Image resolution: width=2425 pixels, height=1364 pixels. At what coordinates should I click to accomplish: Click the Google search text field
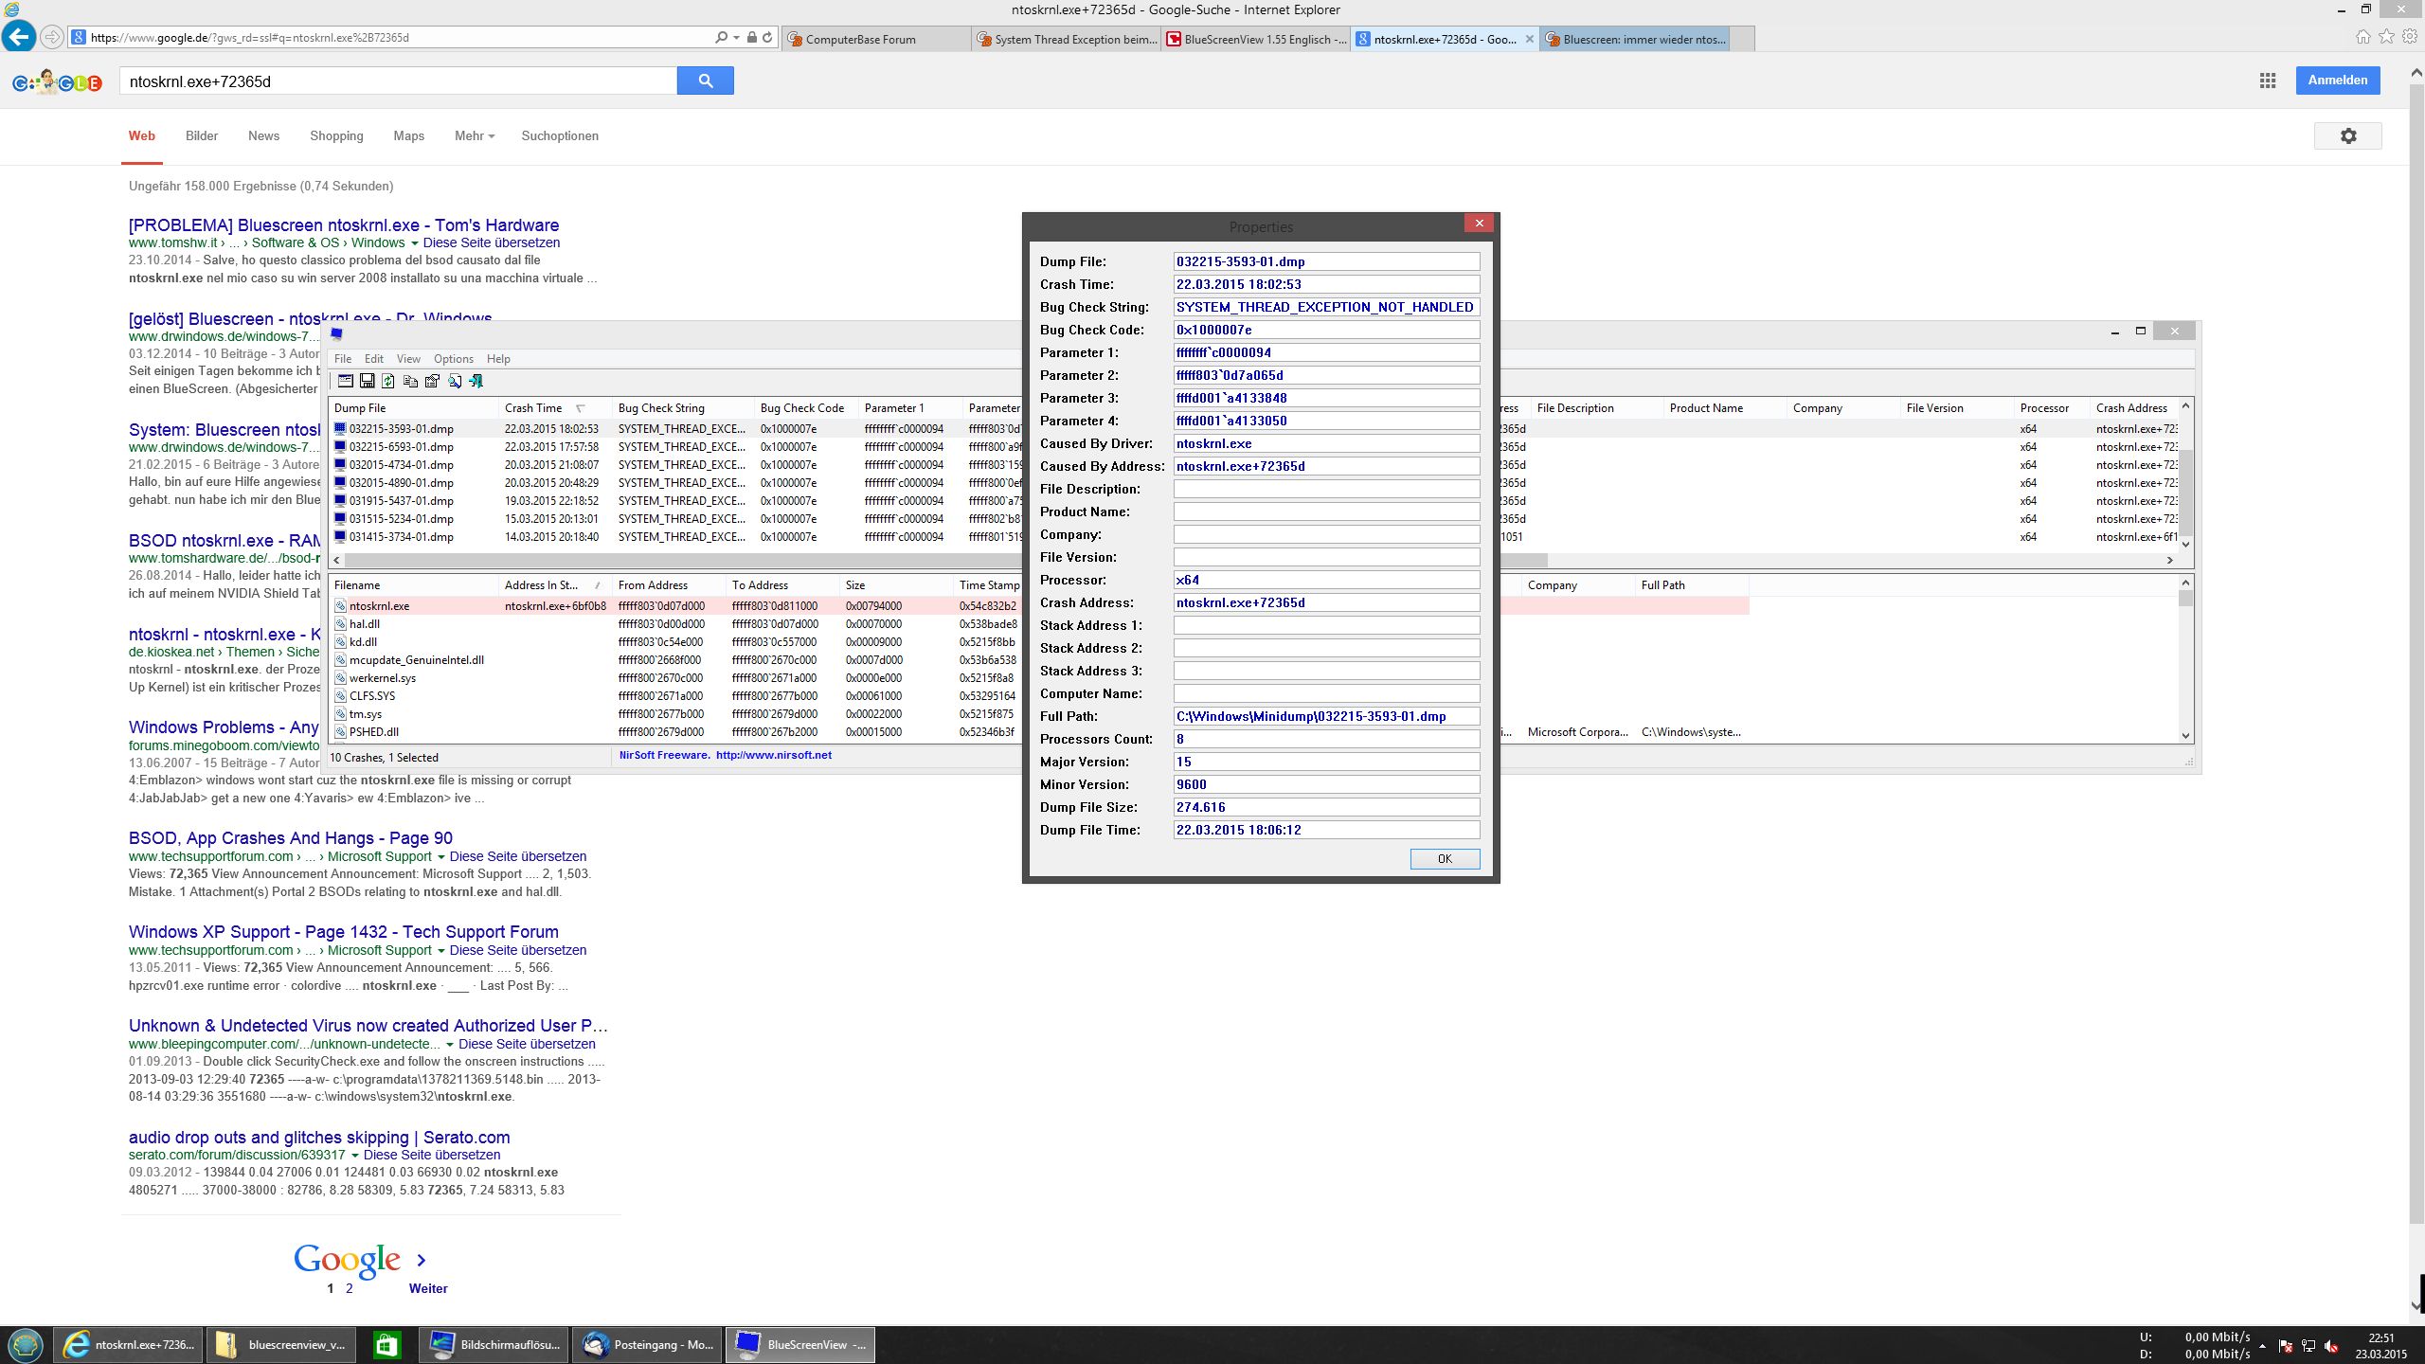[398, 81]
